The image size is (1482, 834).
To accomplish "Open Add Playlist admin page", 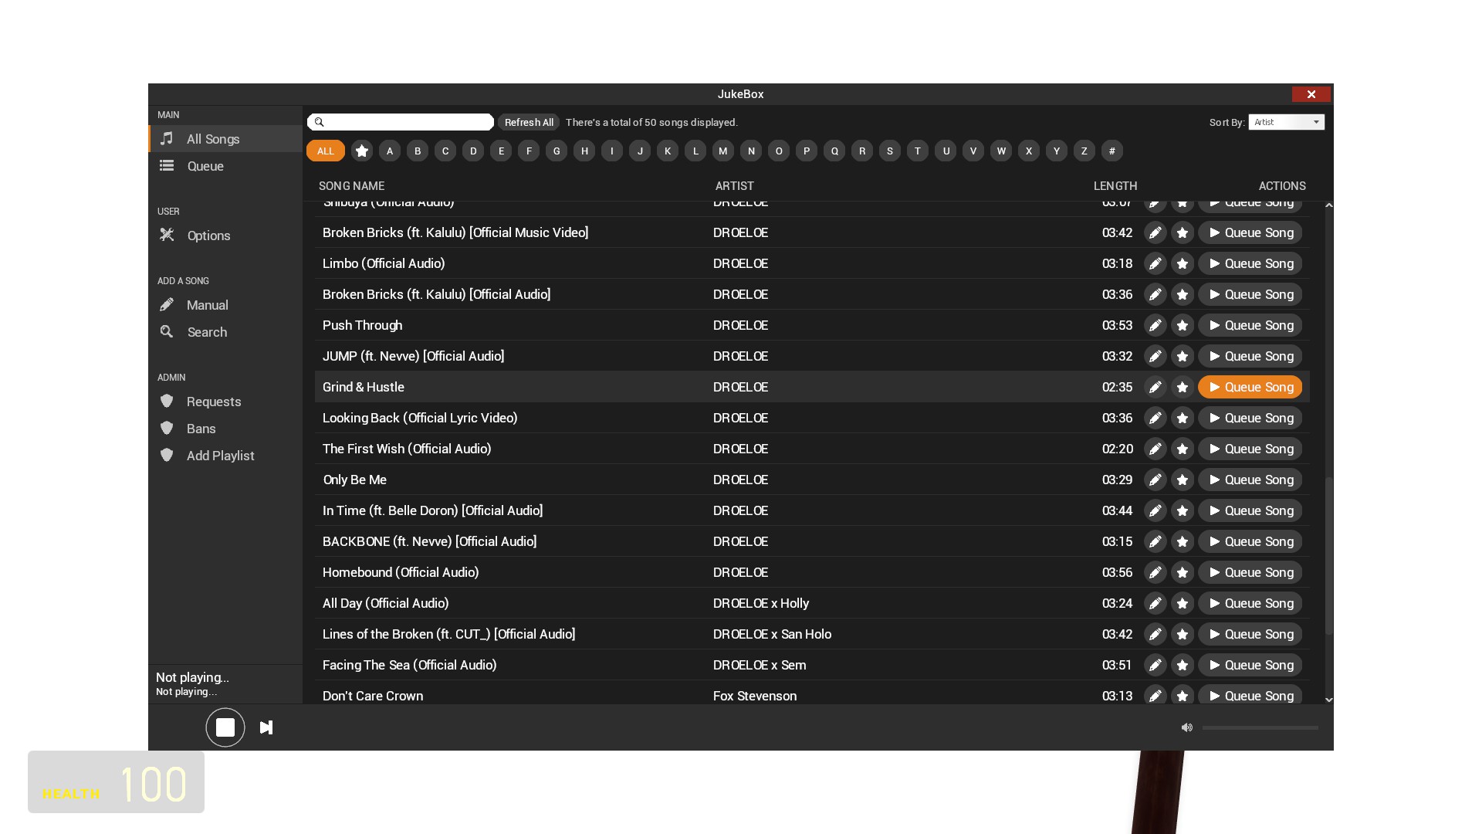I will click(225, 456).
